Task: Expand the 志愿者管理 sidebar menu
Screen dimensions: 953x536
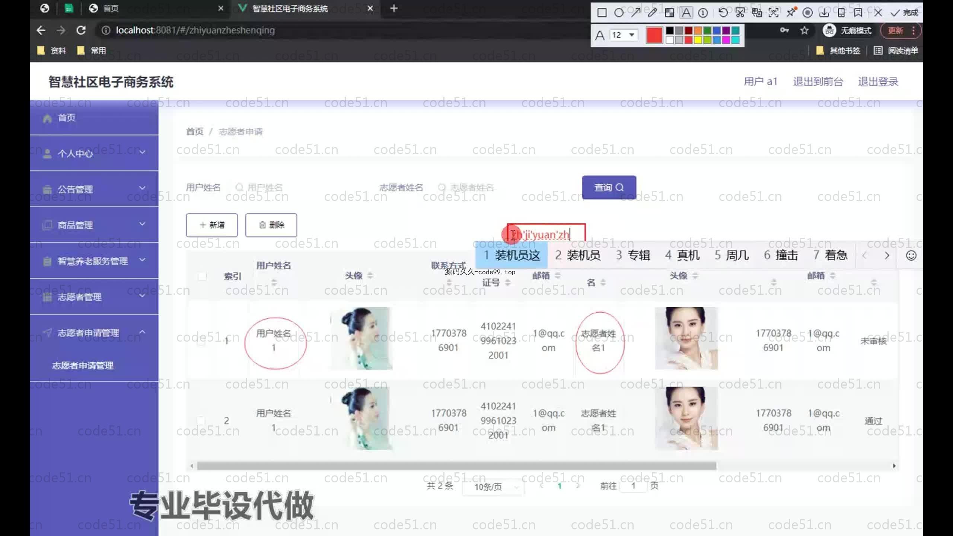Action: pos(94,297)
